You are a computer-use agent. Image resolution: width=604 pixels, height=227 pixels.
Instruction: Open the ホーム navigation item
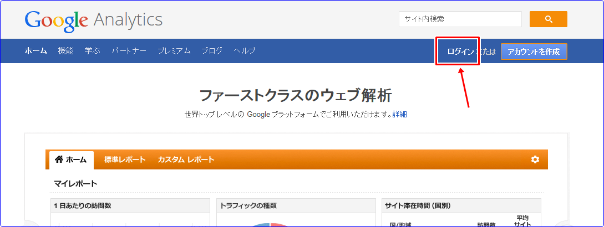coord(36,50)
